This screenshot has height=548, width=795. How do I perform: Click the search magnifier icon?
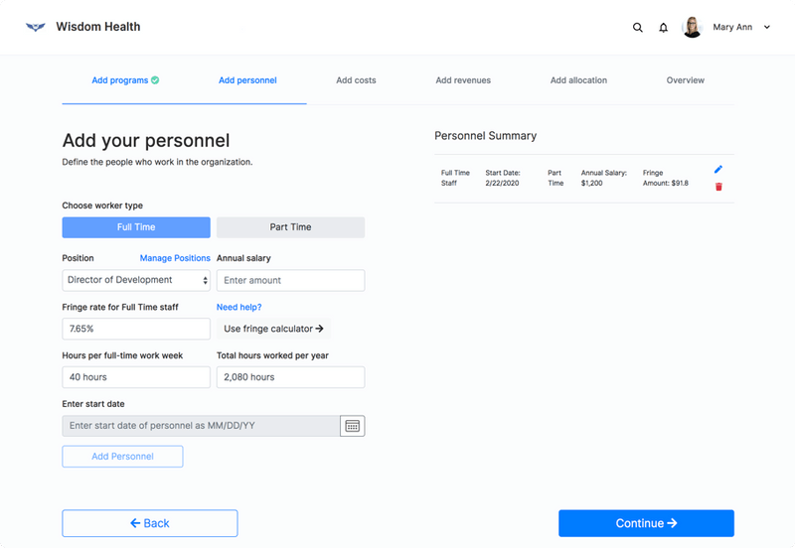(638, 28)
